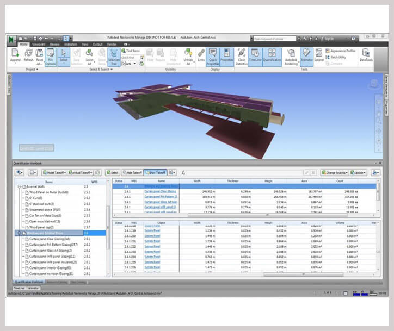Switch to the Render ribbon tab

[x=112, y=45]
